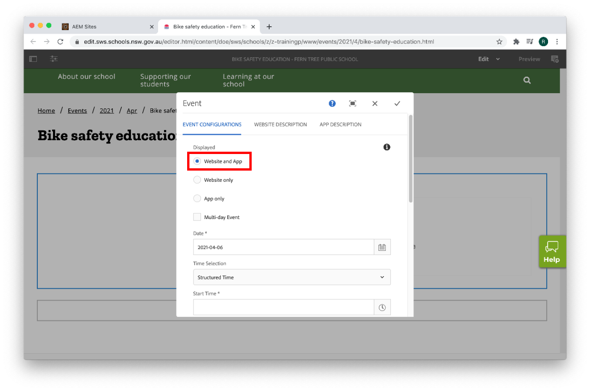
Task: Open the Event dialog help icon
Action: [x=332, y=103]
